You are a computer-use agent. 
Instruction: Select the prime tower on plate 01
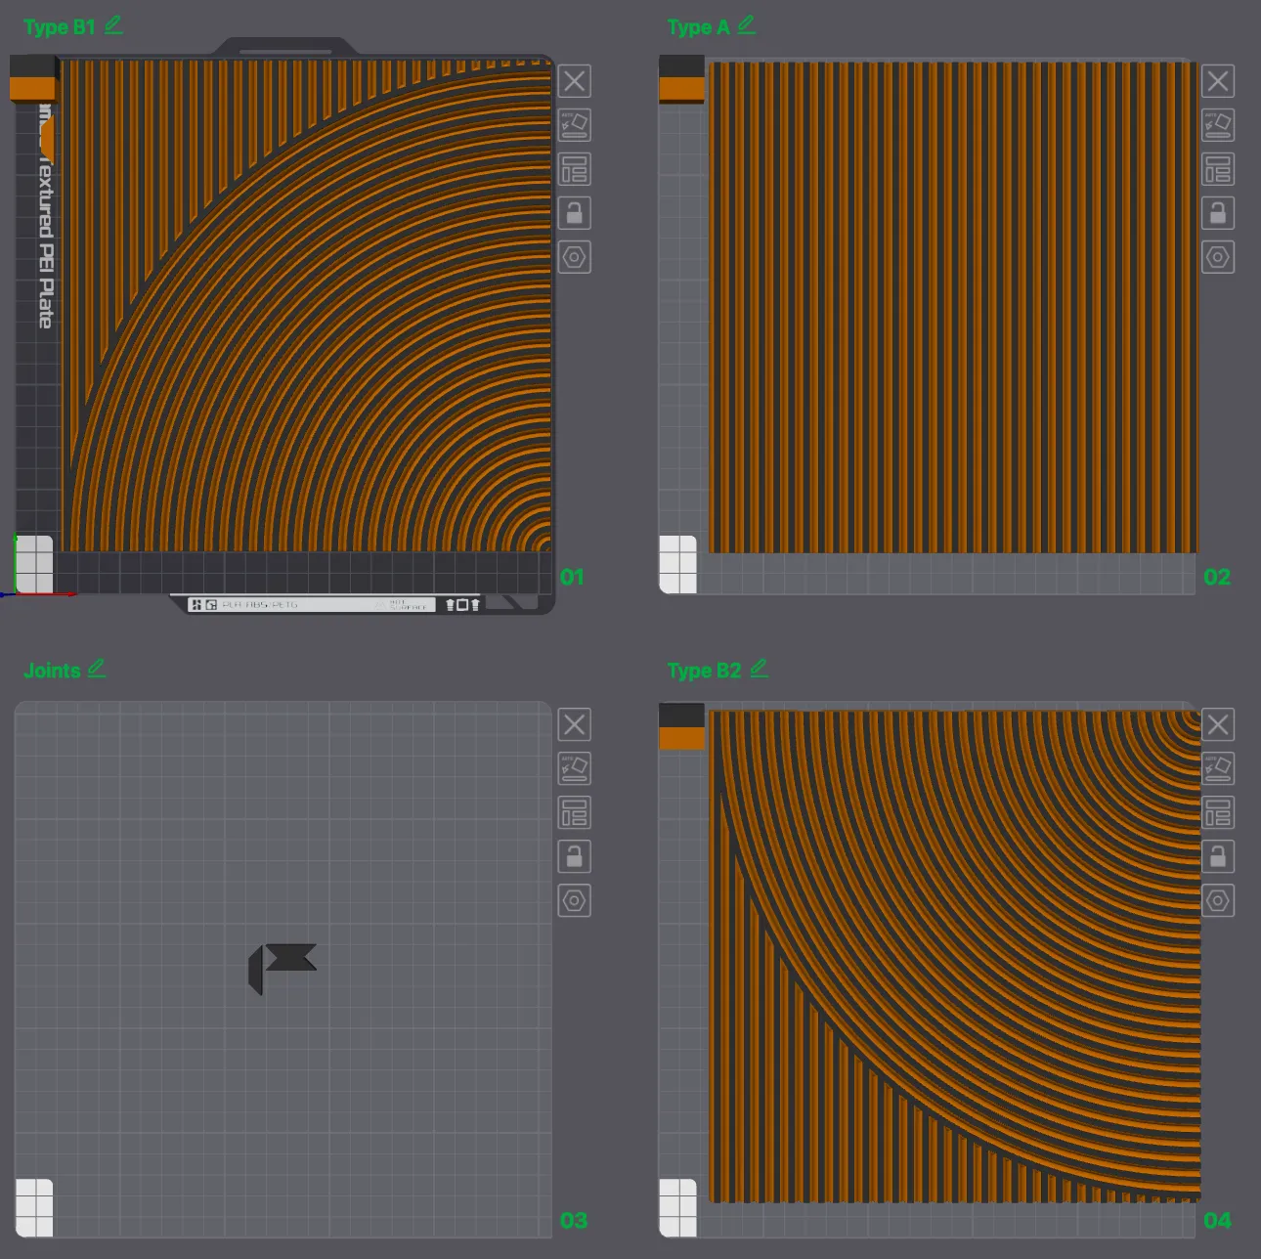(x=34, y=79)
